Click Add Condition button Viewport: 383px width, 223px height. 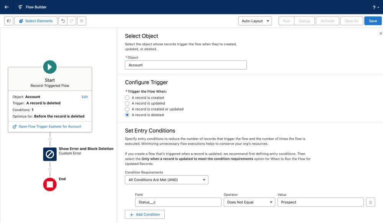tap(145, 215)
